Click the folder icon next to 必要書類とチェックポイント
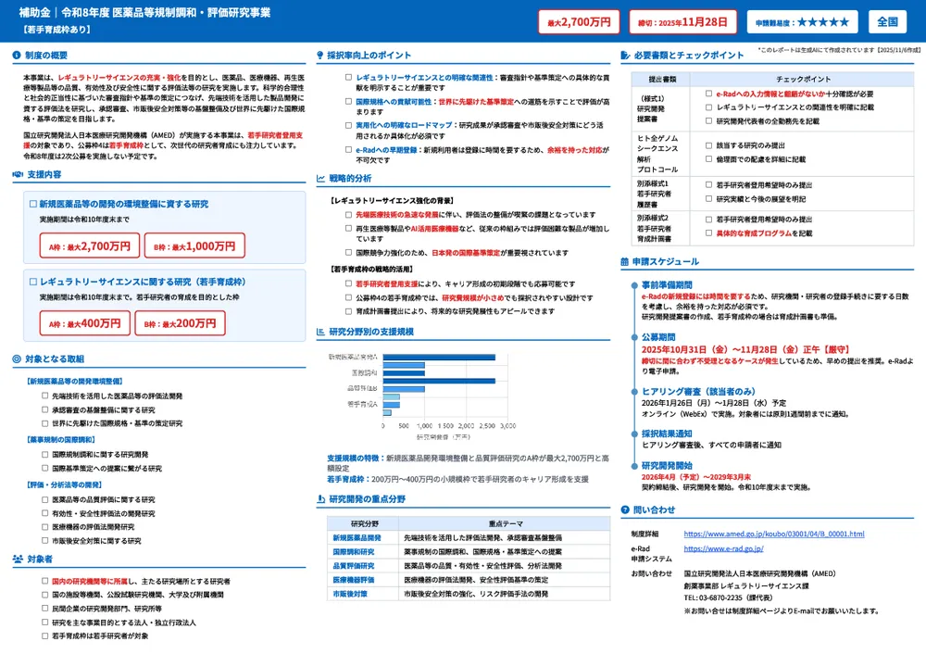This screenshot has width=926, height=654. [625, 55]
